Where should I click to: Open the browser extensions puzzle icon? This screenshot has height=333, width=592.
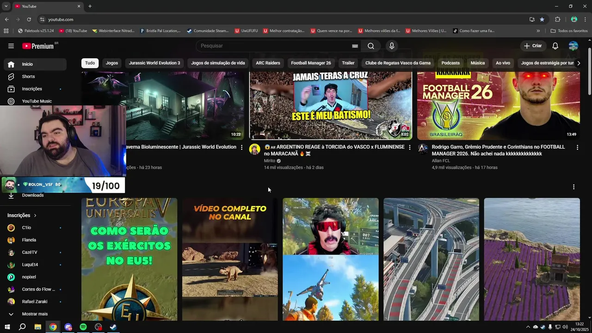557,19
